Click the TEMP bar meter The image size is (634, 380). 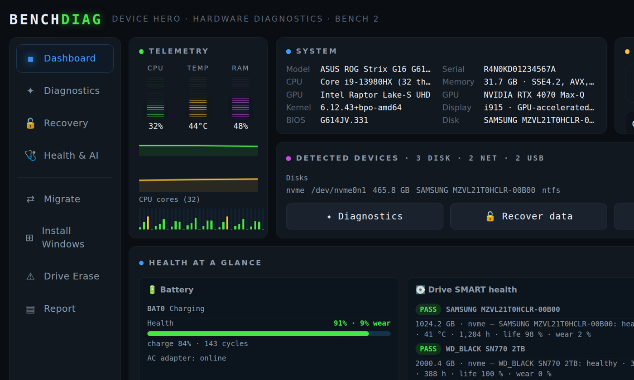[198, 97]
